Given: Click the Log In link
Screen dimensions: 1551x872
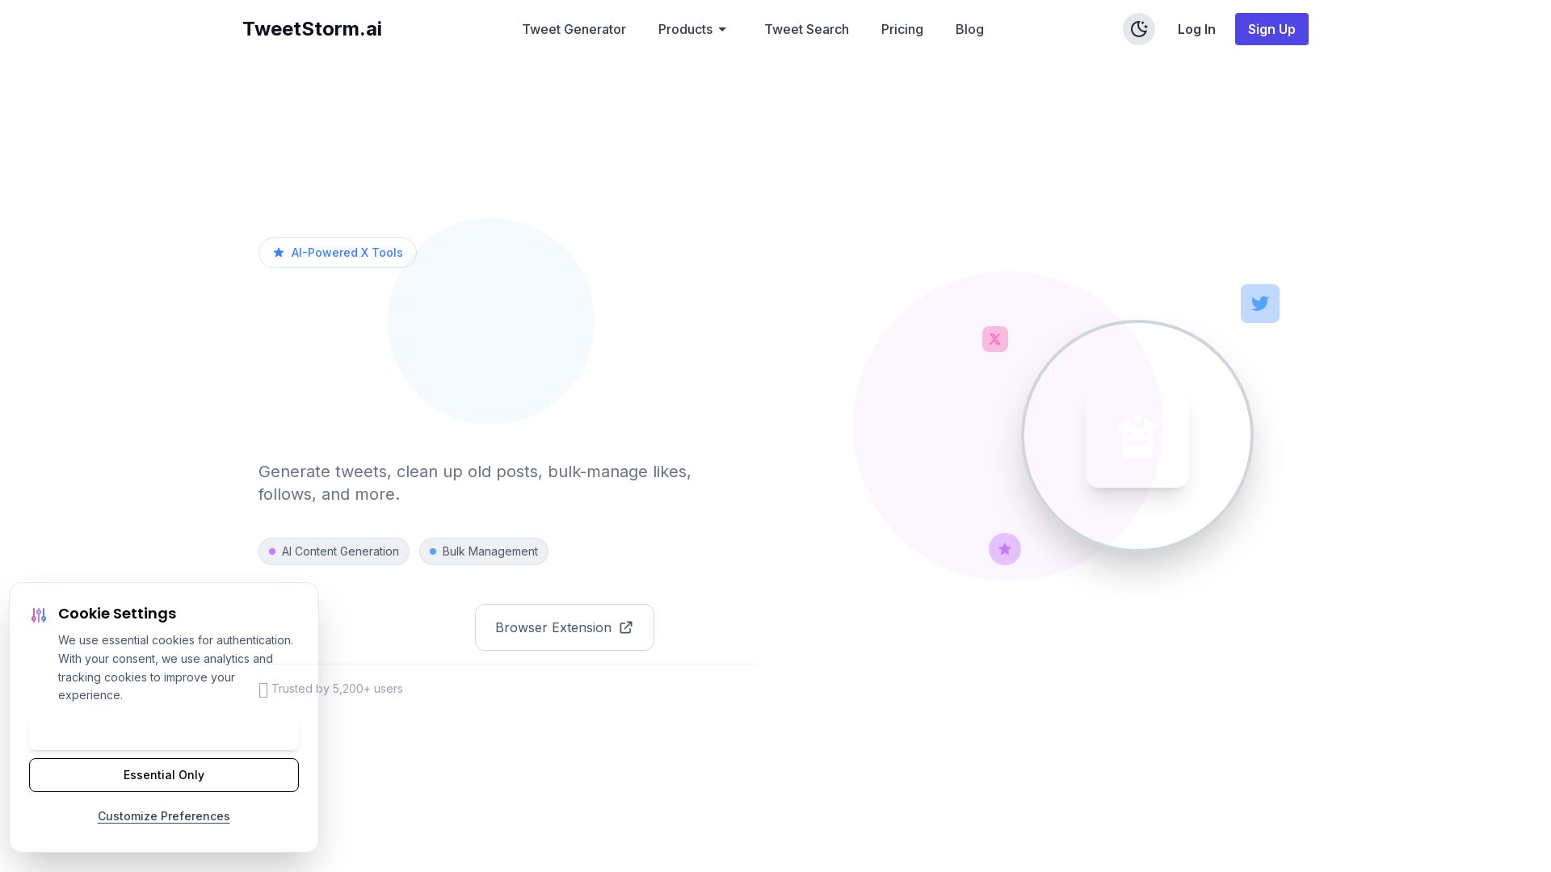Looking at the screenshot, I should click(x=1196, y=29).
